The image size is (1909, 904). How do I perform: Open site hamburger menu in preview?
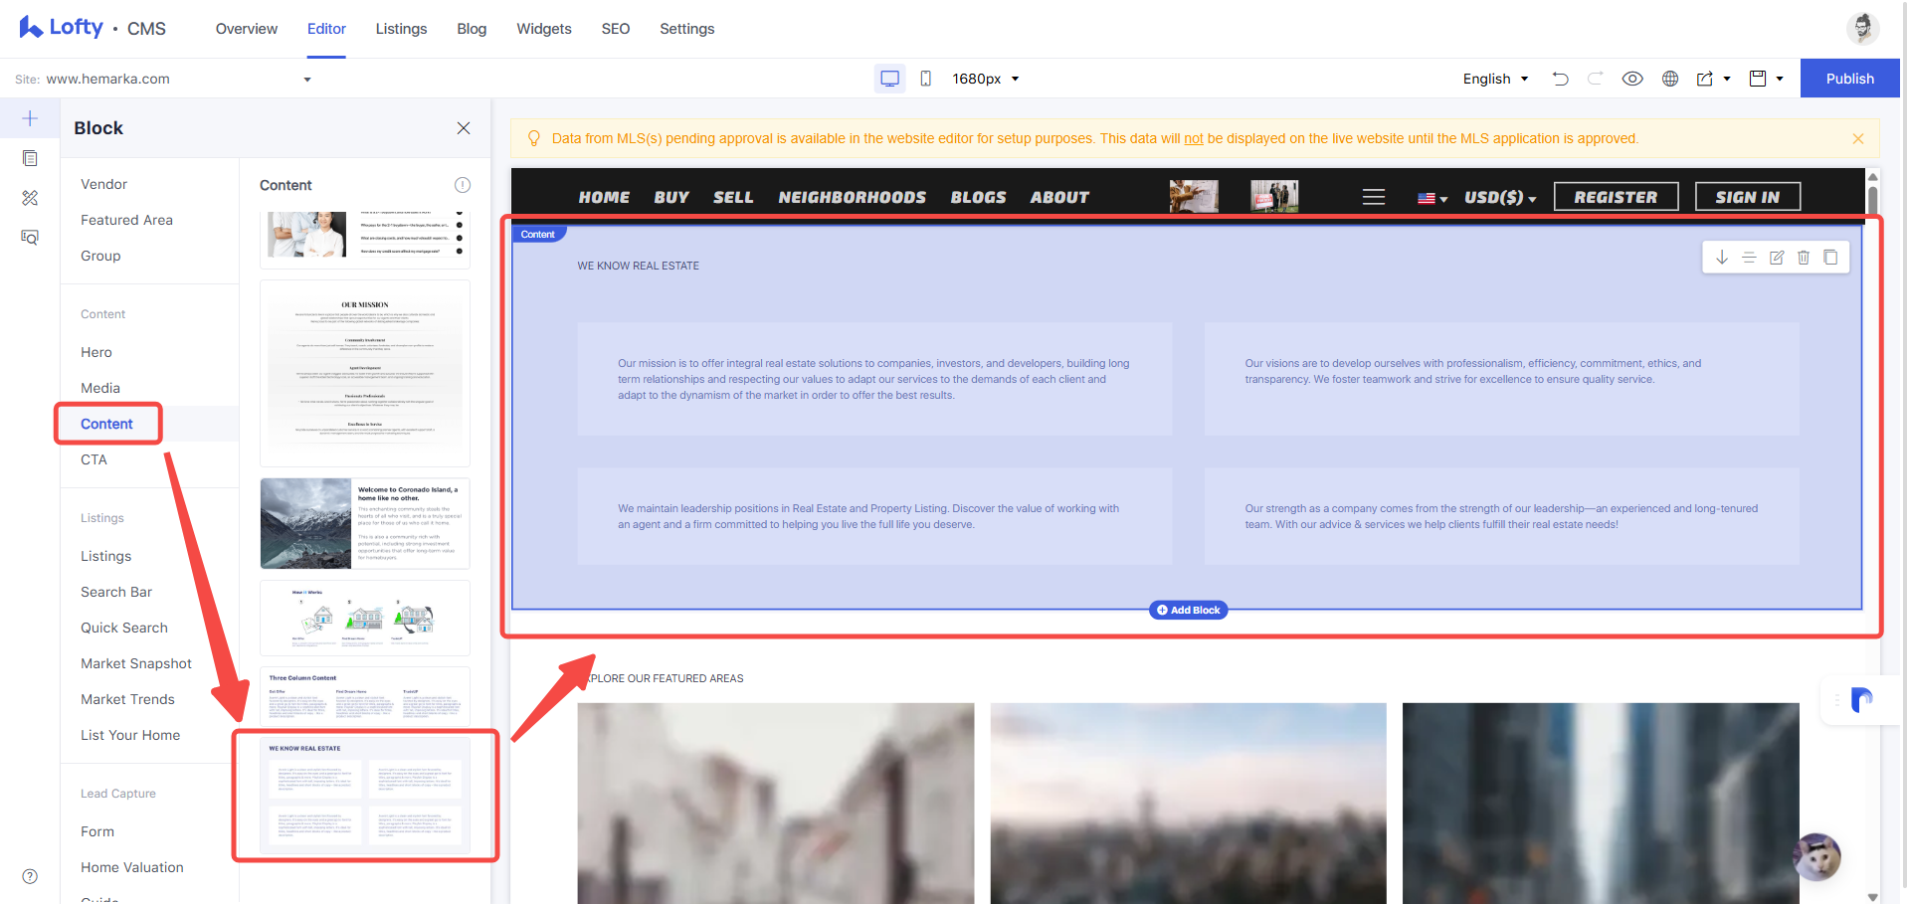1374,197
